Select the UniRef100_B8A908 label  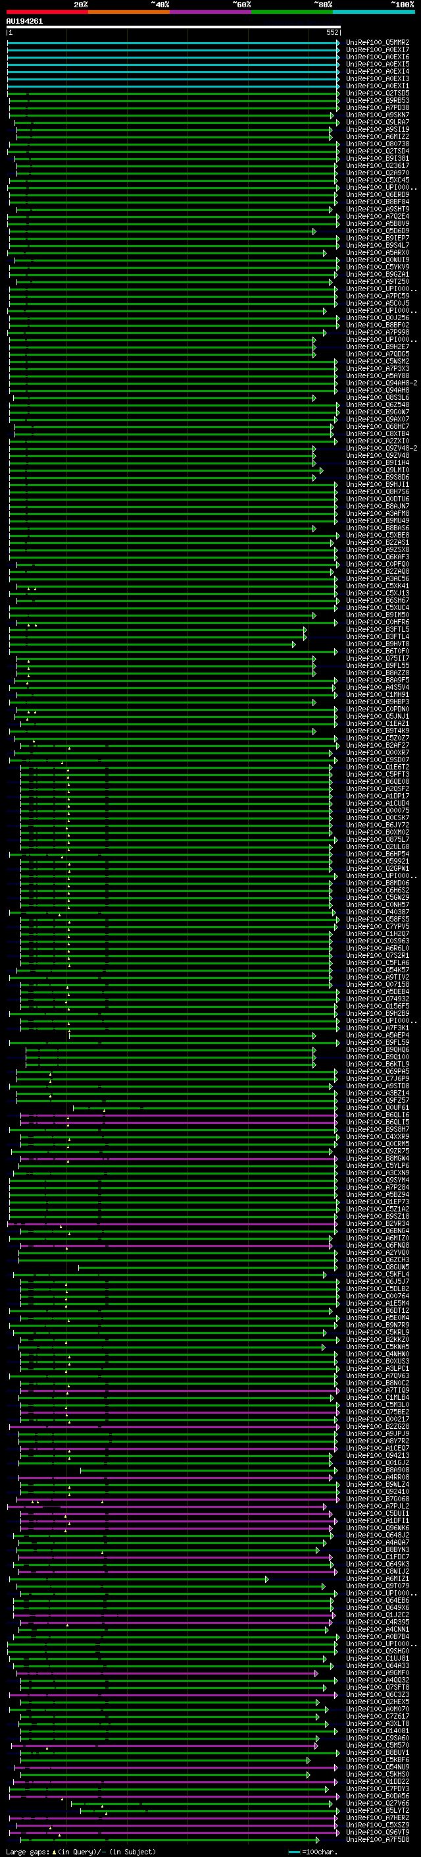click(x=378, y=1470)
